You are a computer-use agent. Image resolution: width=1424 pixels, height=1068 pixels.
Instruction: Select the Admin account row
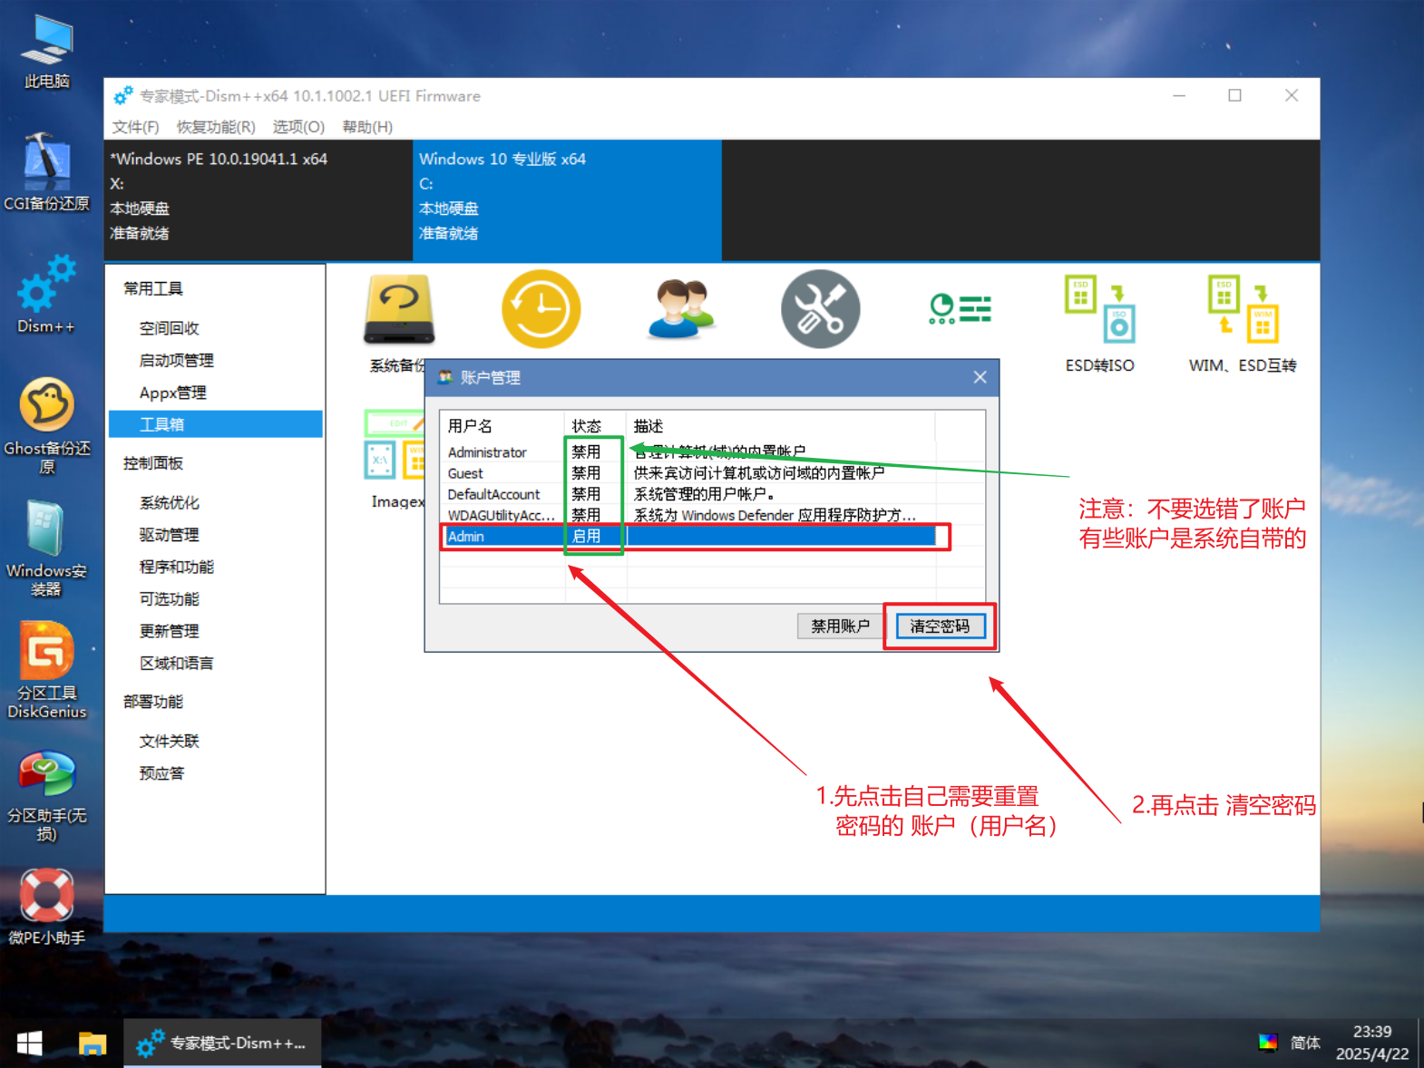pos(689,536)
